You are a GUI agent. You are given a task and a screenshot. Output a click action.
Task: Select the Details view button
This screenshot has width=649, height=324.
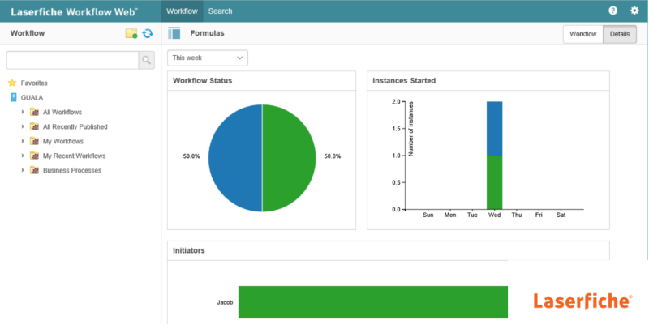pyautogui.click(x=620, y=34)
